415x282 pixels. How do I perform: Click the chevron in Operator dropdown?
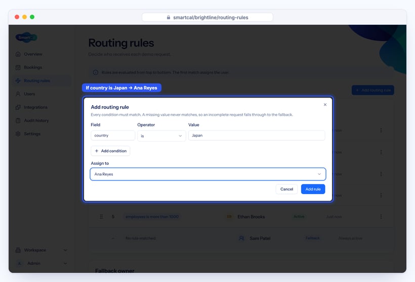pos(180,136)
